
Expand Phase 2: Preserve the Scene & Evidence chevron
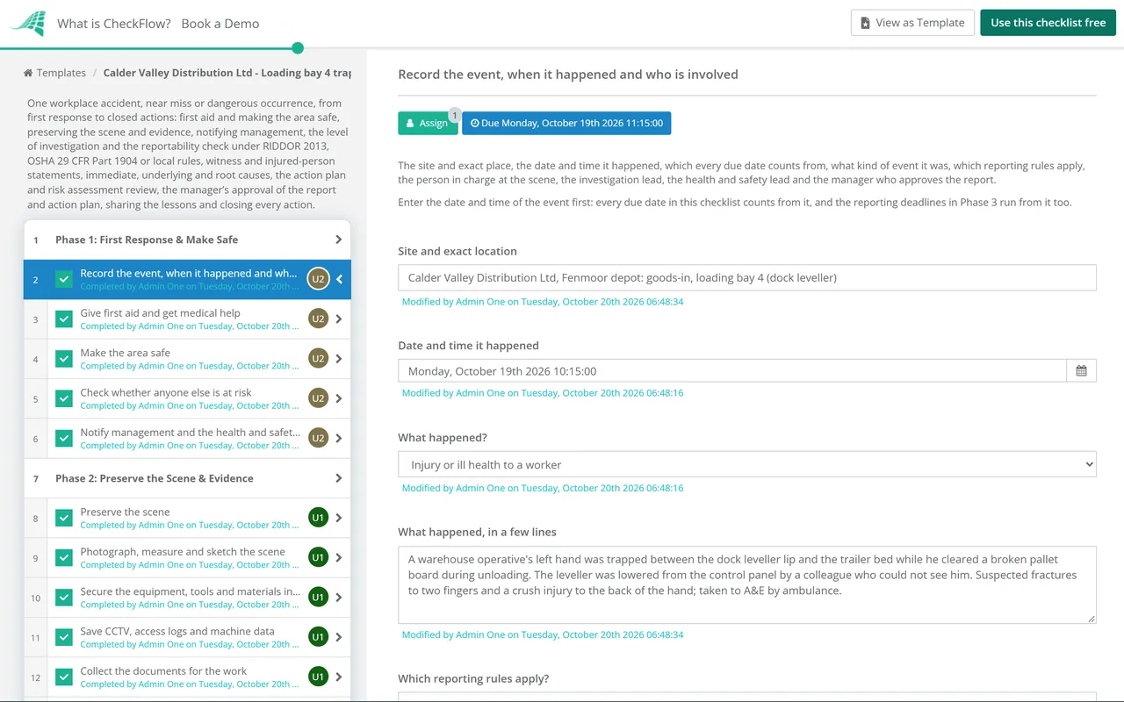(339, 478)
